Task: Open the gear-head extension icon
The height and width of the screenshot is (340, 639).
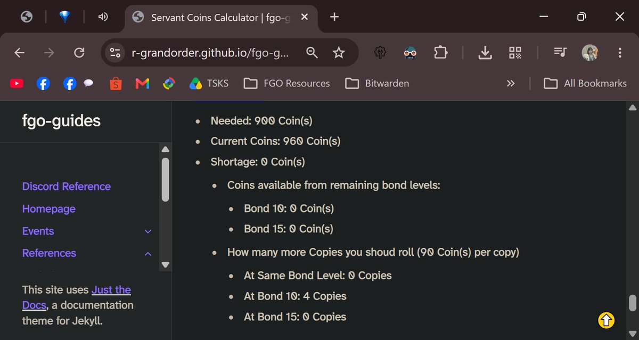Action: [x=380, y=52]
